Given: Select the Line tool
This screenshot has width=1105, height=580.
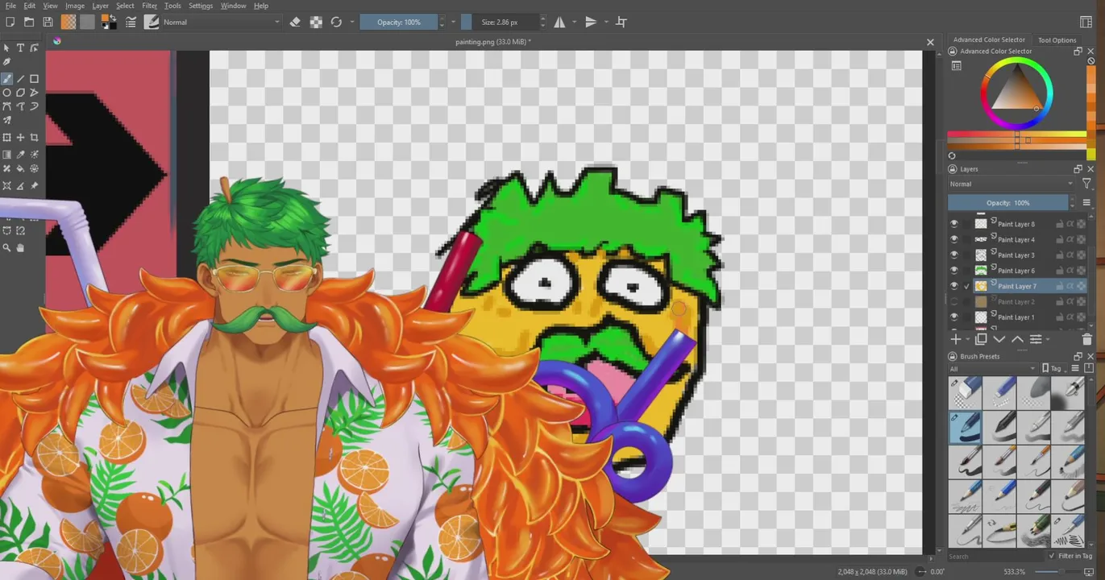Looking at the screenshot, I should (20, 79).
